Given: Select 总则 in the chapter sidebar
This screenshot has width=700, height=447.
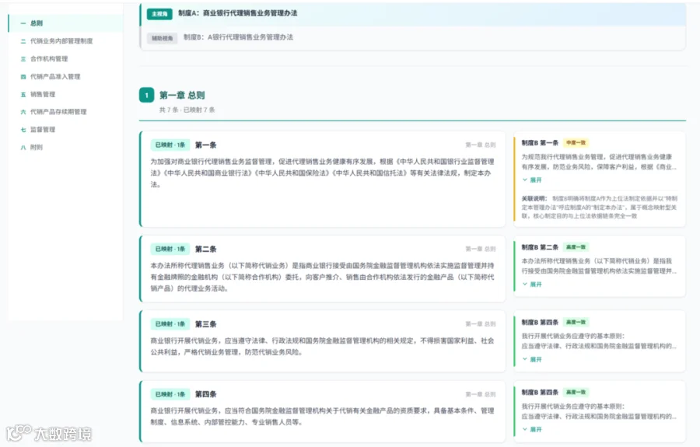Looking at the screenshot, I should [x=65, y=23].
